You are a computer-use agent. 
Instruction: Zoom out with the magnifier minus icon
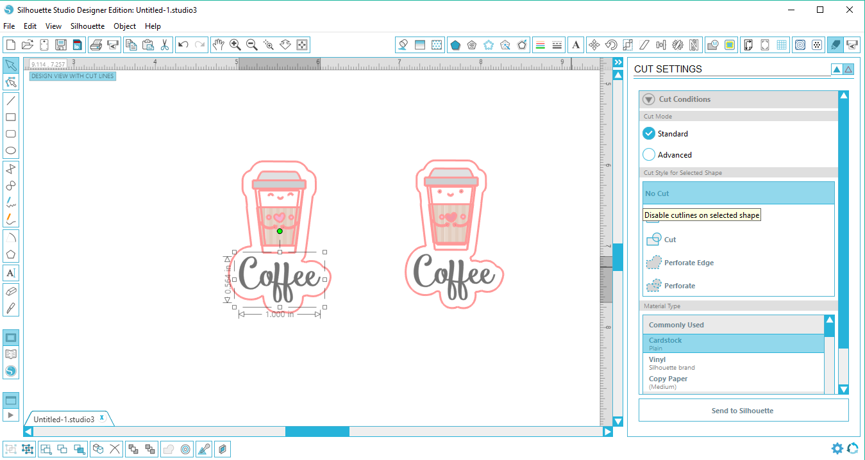[252, 45]
